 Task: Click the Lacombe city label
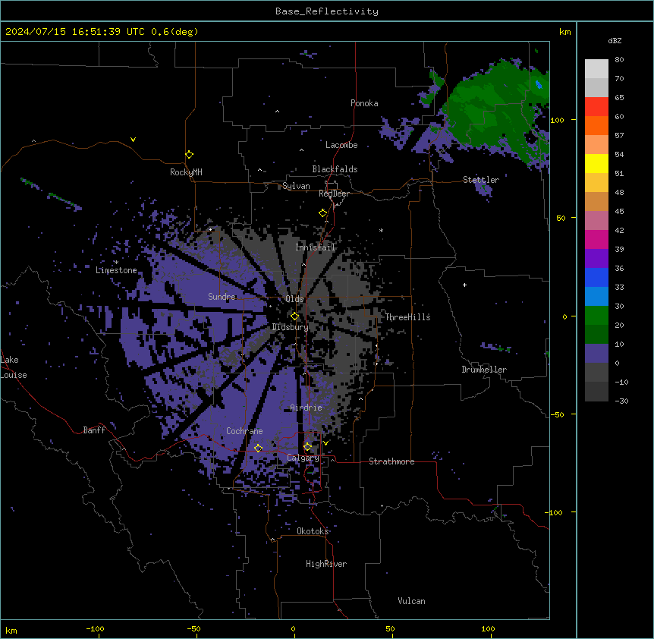point(341,145)
